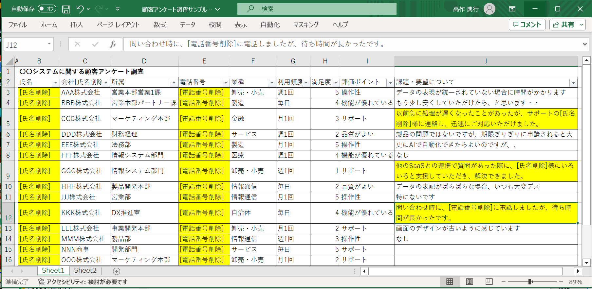The image size is (592, 289).
Task: Click the 検索 search box
Action: coord(317,9)
